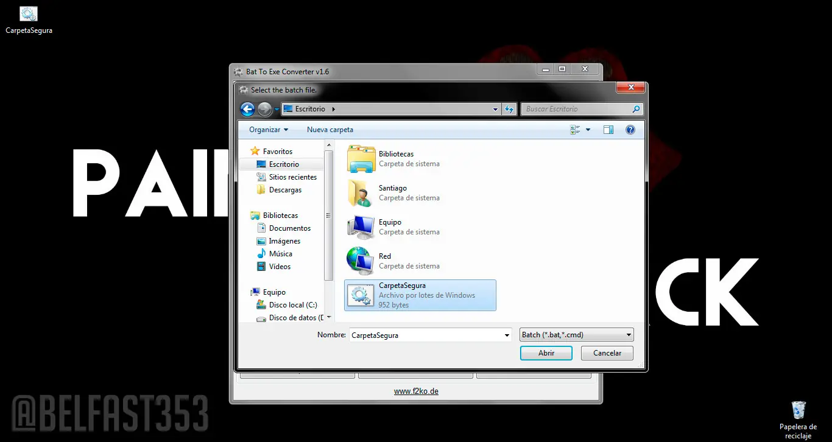Viewport: 832px width, 442px height.
Task: Open the Organizar menu
Action: 269,130
